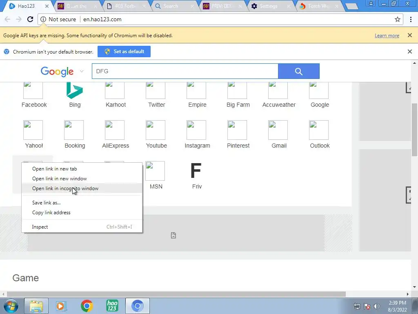Open File Explorer from taskbar

pyautogui.click(x=36, y=306)
